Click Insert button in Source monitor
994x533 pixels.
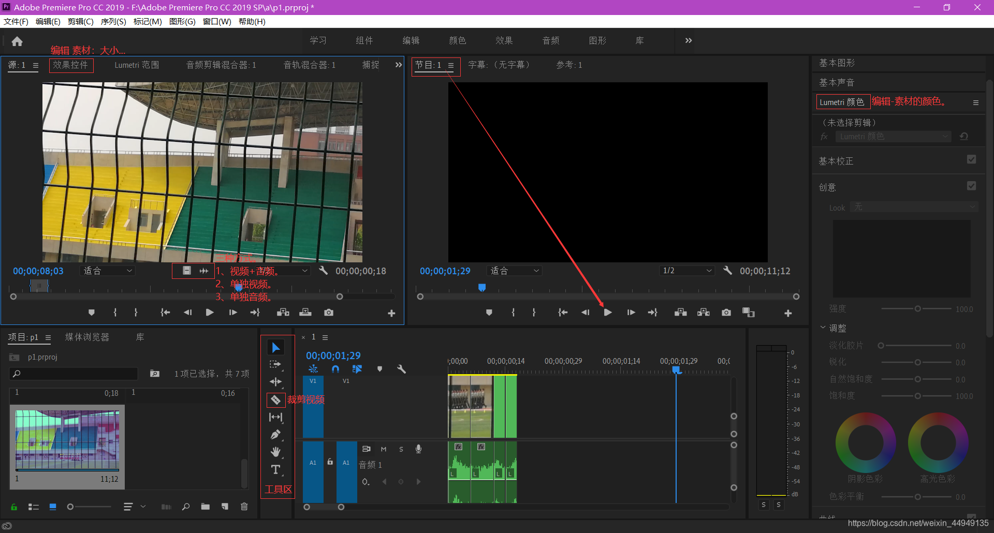pyautogui.click(x=283, y=313)
